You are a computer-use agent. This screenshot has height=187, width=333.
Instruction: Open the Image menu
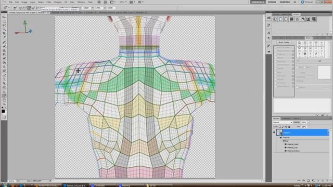24,2
